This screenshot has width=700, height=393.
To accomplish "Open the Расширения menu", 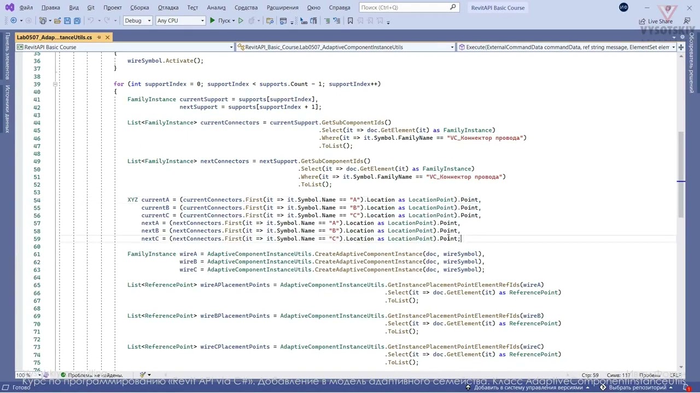I will point(282,8).
